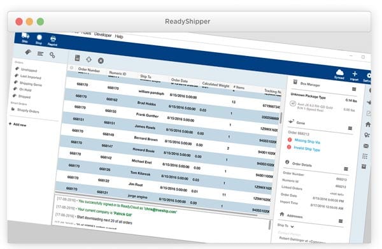
Task: Select the tag view icon above sidebar
Action: tap(28, 52)
